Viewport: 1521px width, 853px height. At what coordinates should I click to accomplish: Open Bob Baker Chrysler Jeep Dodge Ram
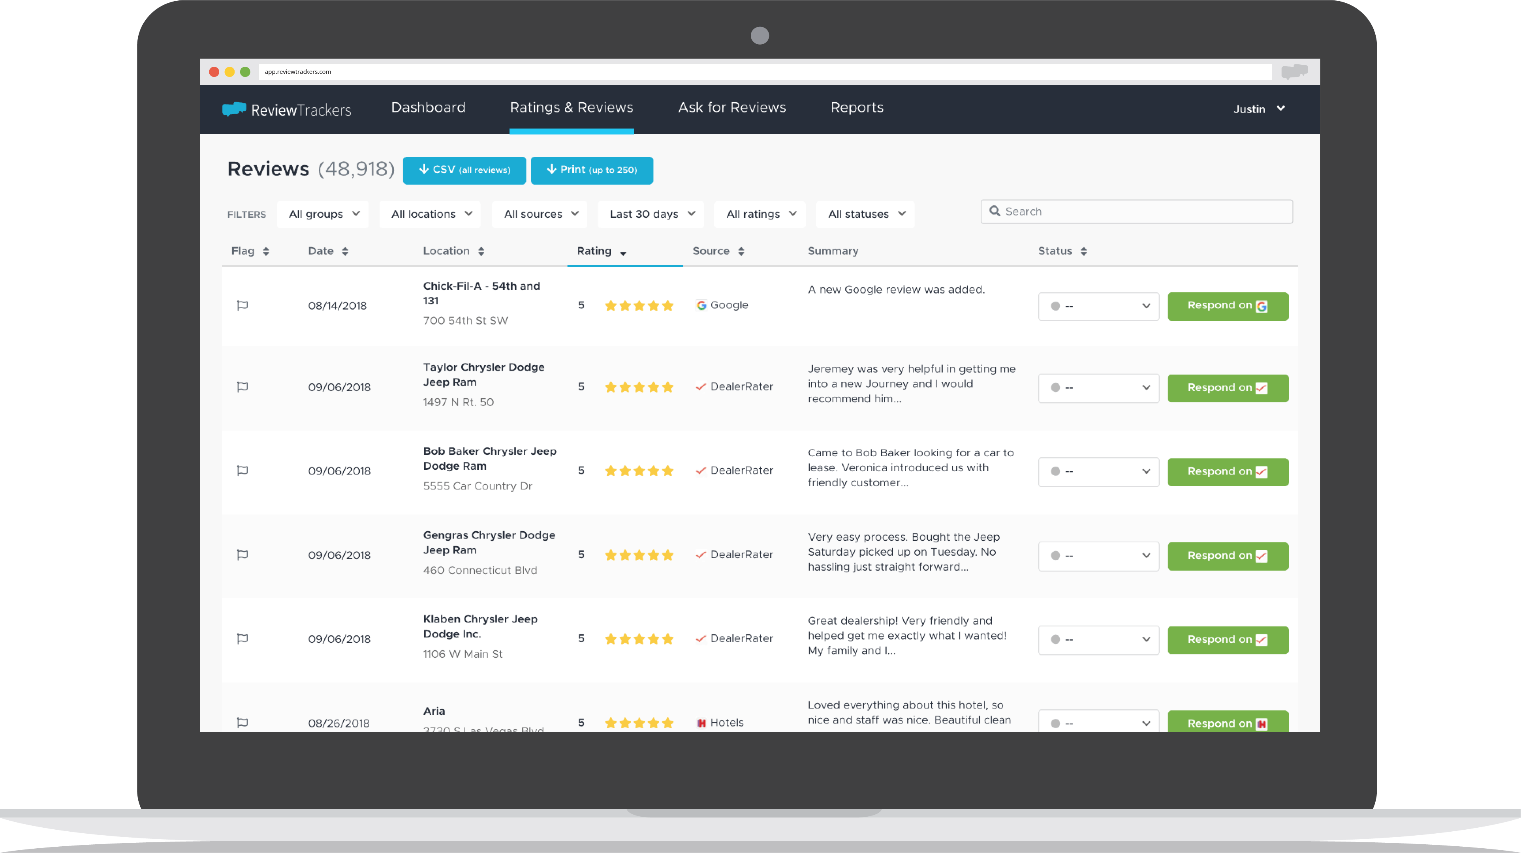pyautogui.click(x=489, y=458)
